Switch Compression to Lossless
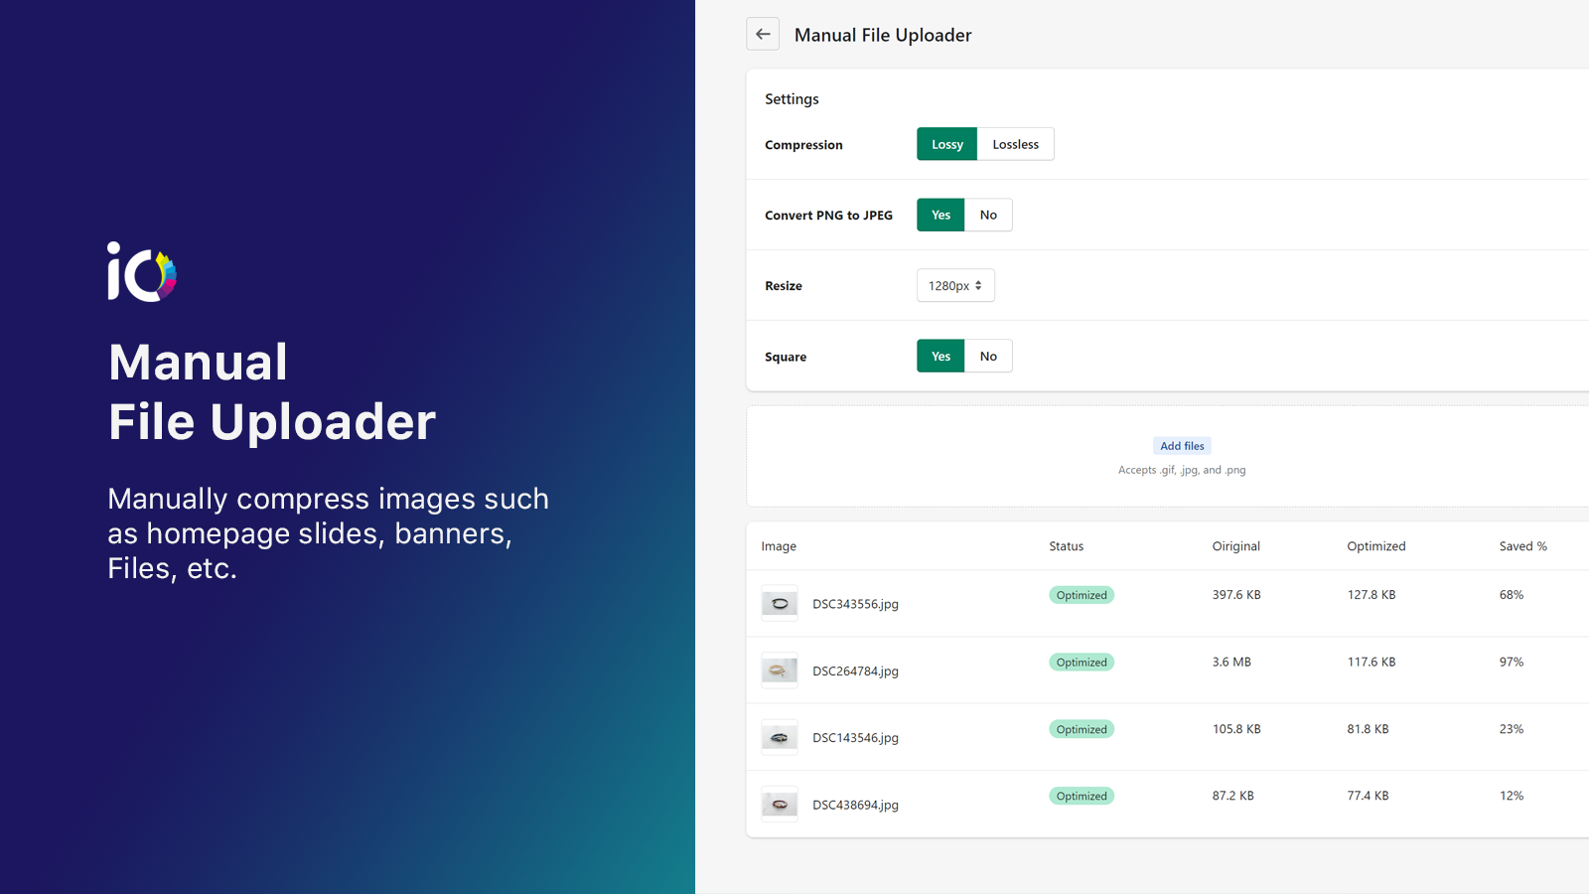Viewport: 1589px width, 894px height. pyautogui.click(x=1015, y=143)
